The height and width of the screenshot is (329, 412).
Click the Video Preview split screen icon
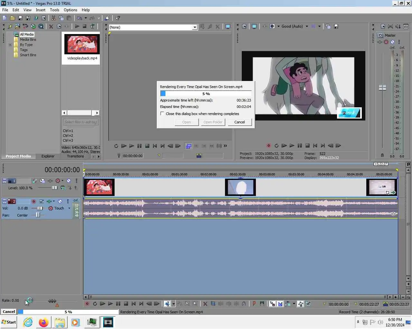pos(272,26)
